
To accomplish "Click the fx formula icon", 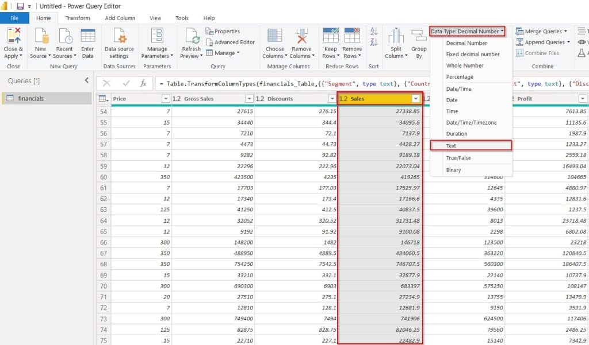I will (143, 83).
